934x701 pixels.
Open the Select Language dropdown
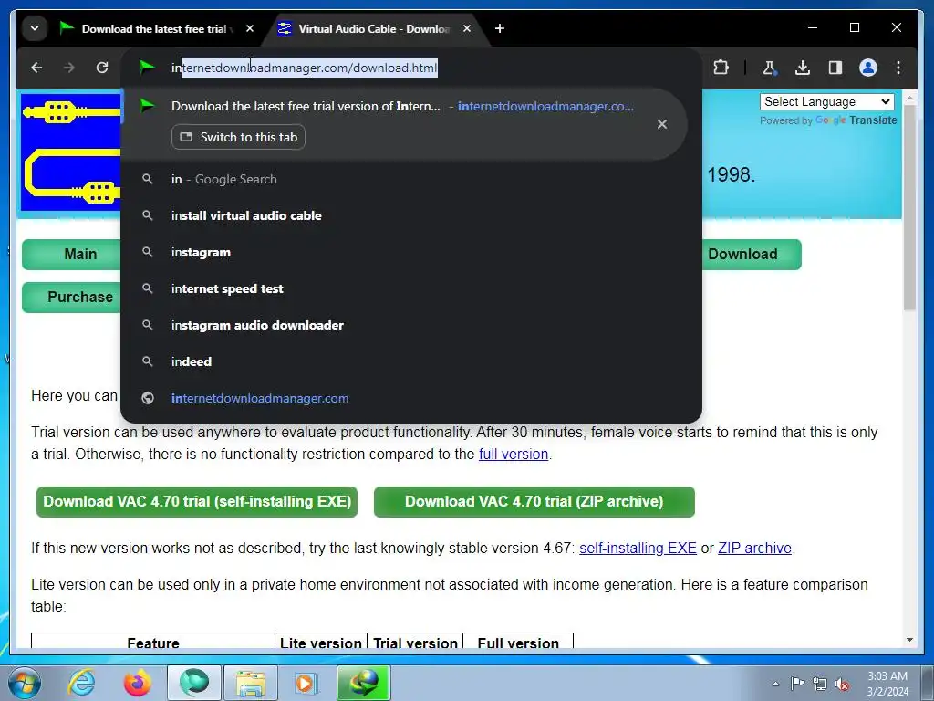pos(826,102)
